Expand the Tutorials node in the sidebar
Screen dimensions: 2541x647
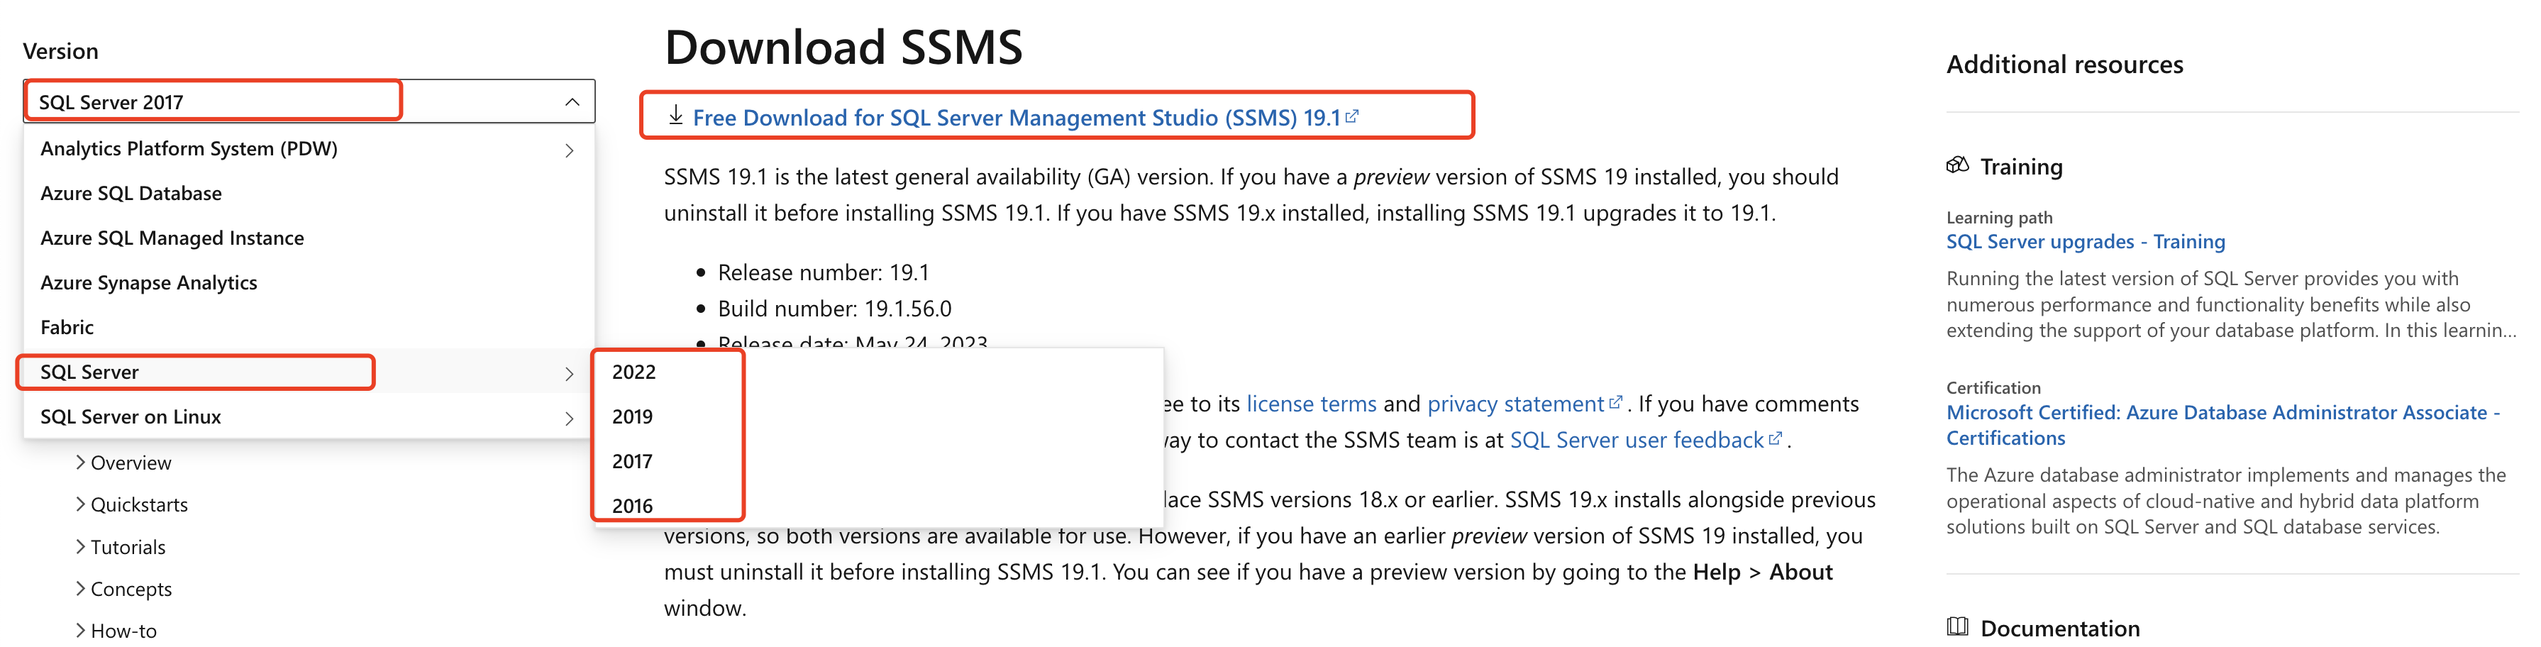click(x=81, y=548)
